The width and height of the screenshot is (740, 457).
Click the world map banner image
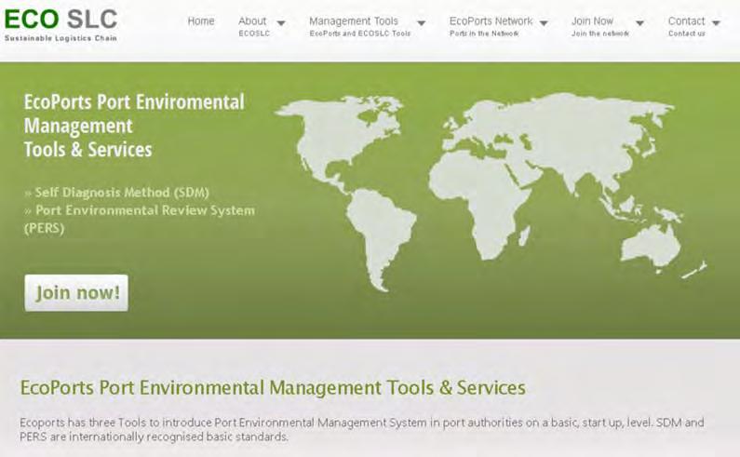491,191
